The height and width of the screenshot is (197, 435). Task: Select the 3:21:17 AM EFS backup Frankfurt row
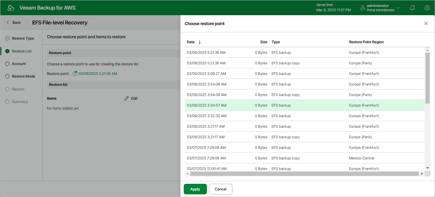(305, 126)
